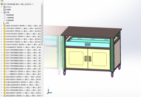Viewport: 141px width, 97px height.
Task: Click the 台面左右固定条双开门型材柜<1> part icon
Action: coord(5,82)
